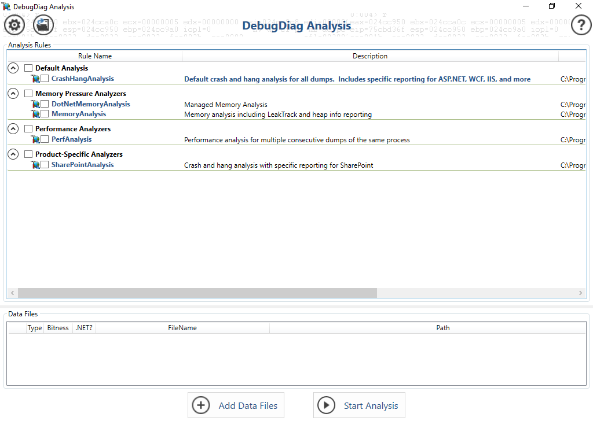The width and height of the screenshot is (593, 421).
Task: Click the DotNetMemoryAnalysis rule icon
Action: [35, 104]
